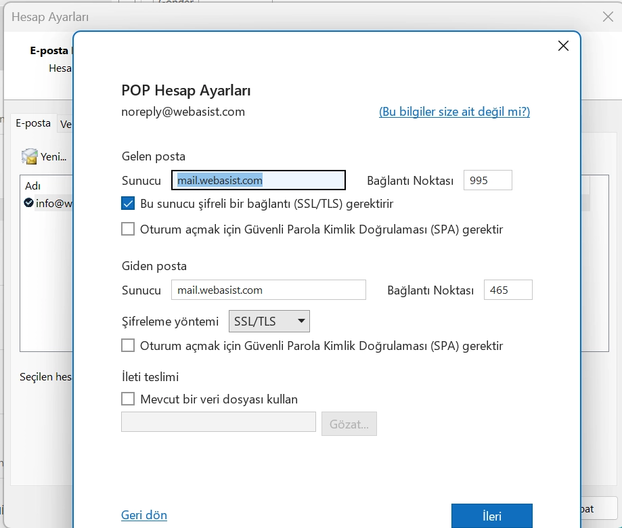
Task: Follow the Geri dön link
Action: pos(144,514)
